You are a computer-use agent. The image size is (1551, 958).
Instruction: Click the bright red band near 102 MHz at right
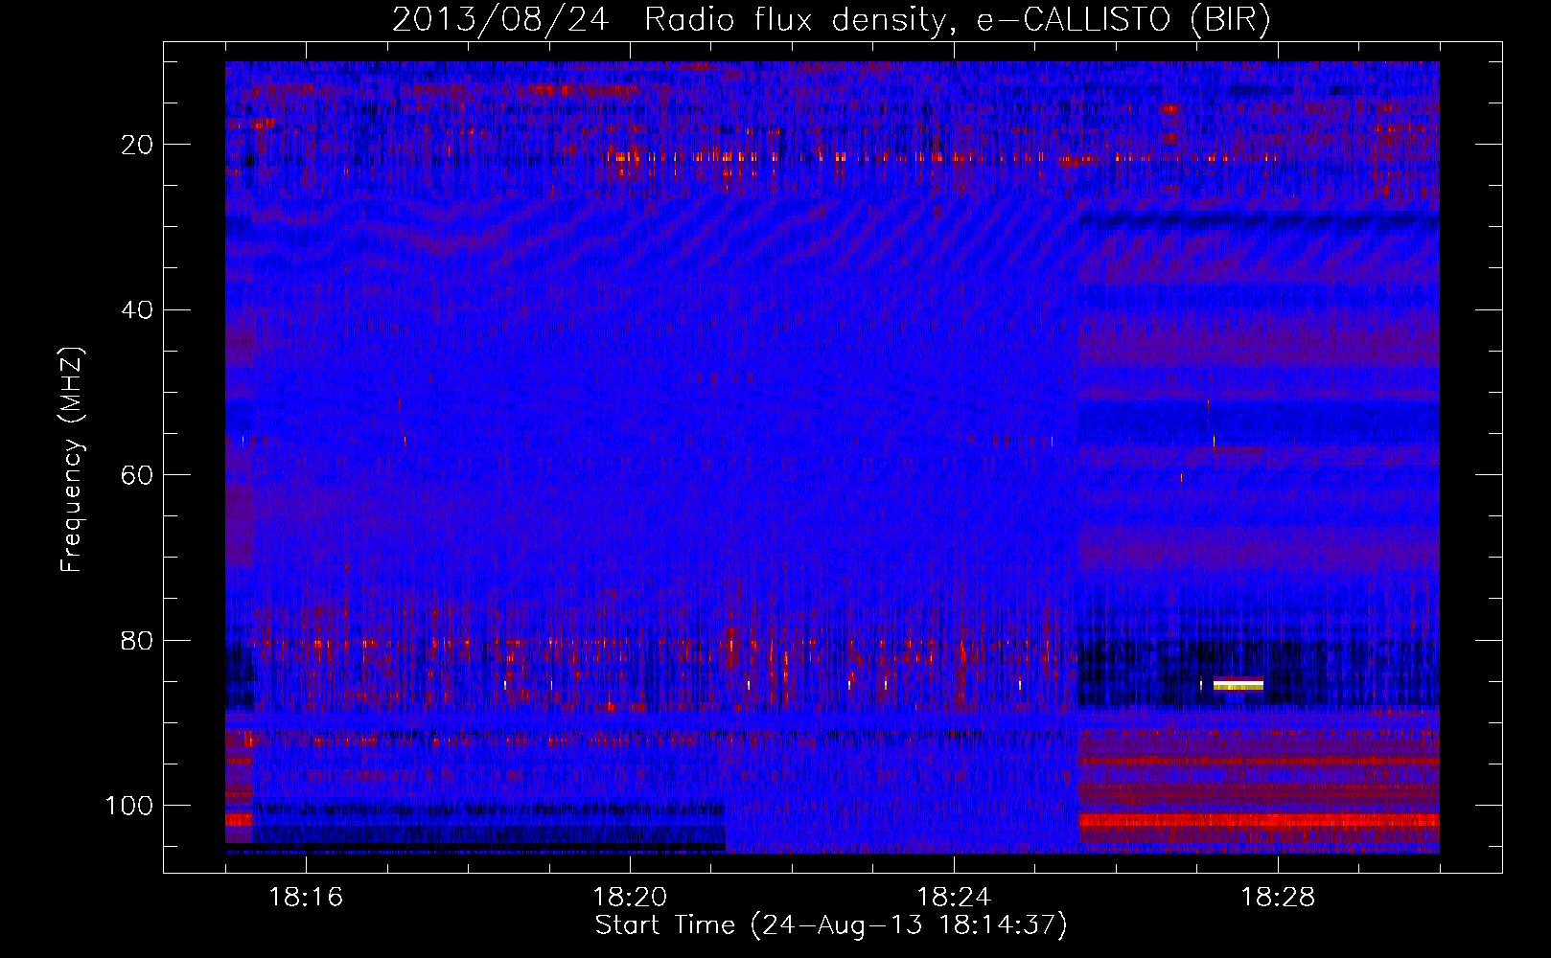coord(1259,820)
